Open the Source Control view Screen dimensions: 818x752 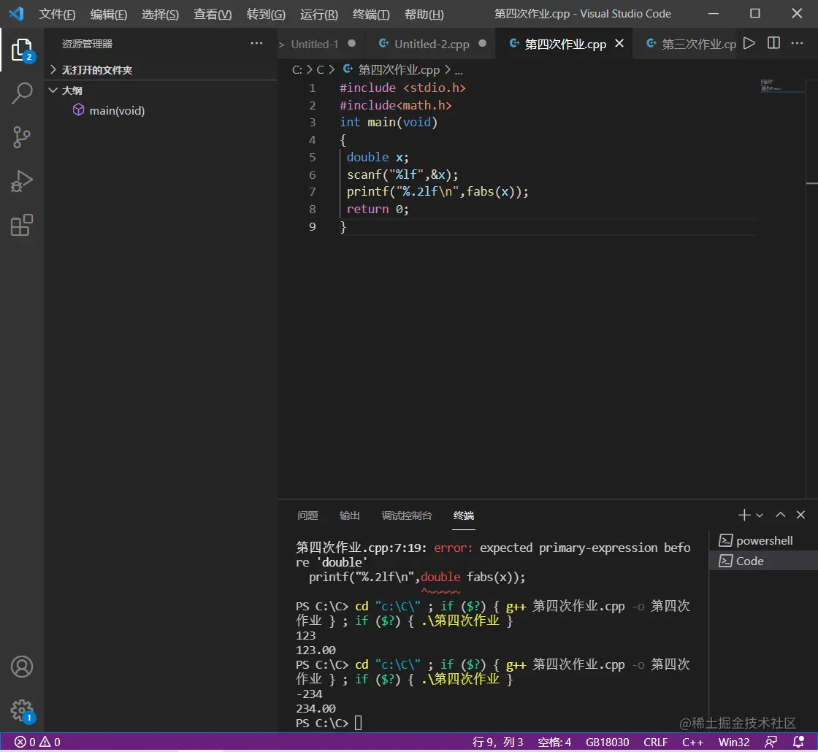click(22, 137)
